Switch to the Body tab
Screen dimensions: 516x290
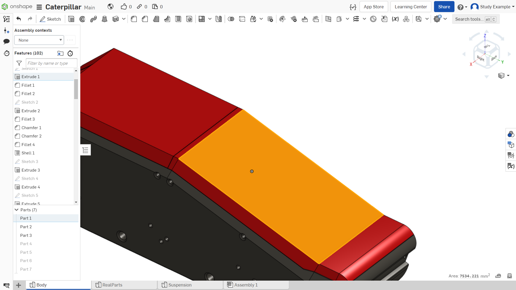(59, 285)
